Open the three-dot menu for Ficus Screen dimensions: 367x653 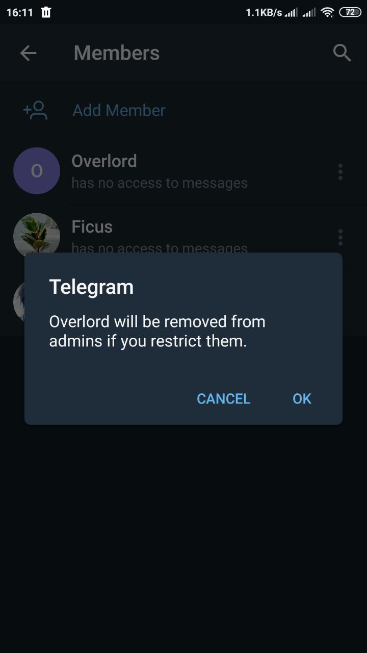pos(340,237)
